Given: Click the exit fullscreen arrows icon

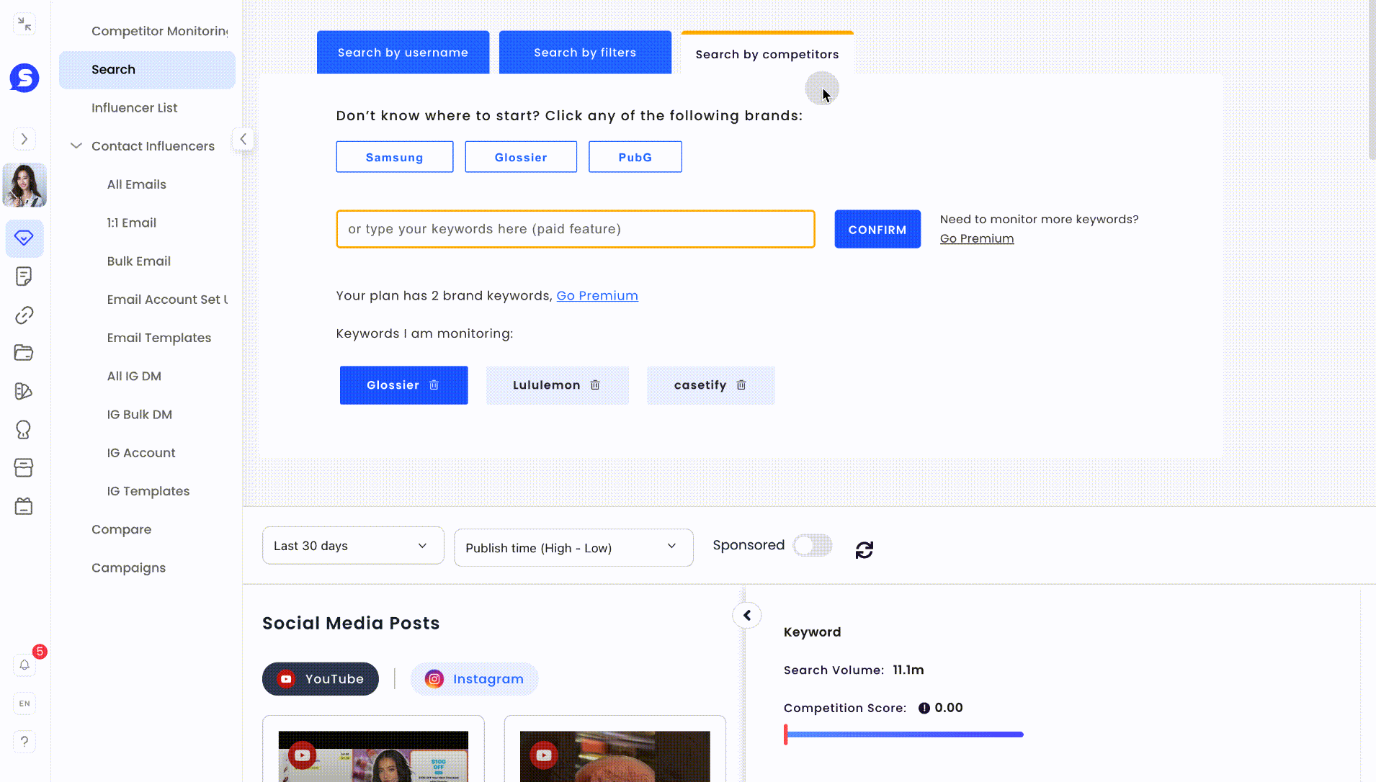Looking at the screenshot, I should click(x=24, y=24).
